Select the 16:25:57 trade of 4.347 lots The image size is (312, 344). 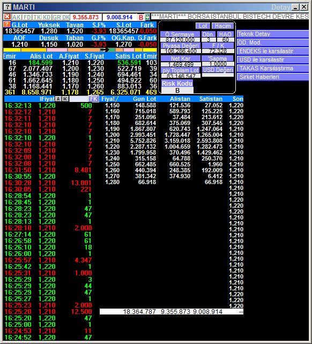point(48,260)
